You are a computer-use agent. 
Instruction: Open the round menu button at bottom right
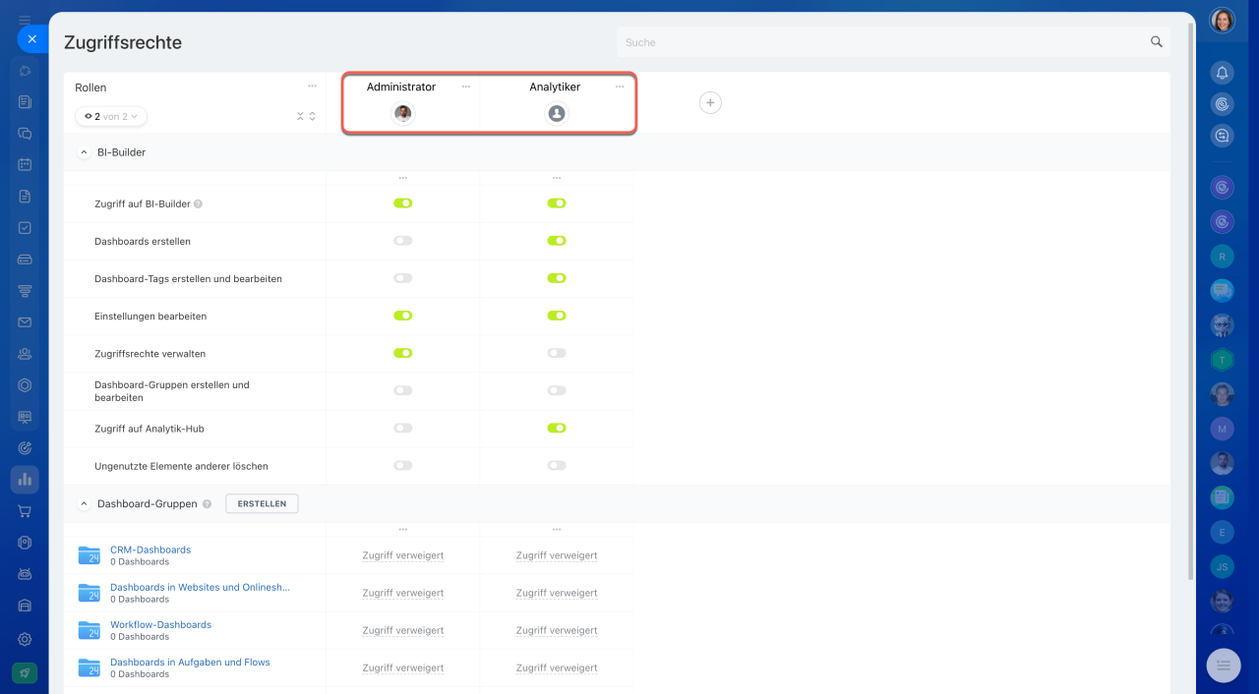pos(1224,665)
